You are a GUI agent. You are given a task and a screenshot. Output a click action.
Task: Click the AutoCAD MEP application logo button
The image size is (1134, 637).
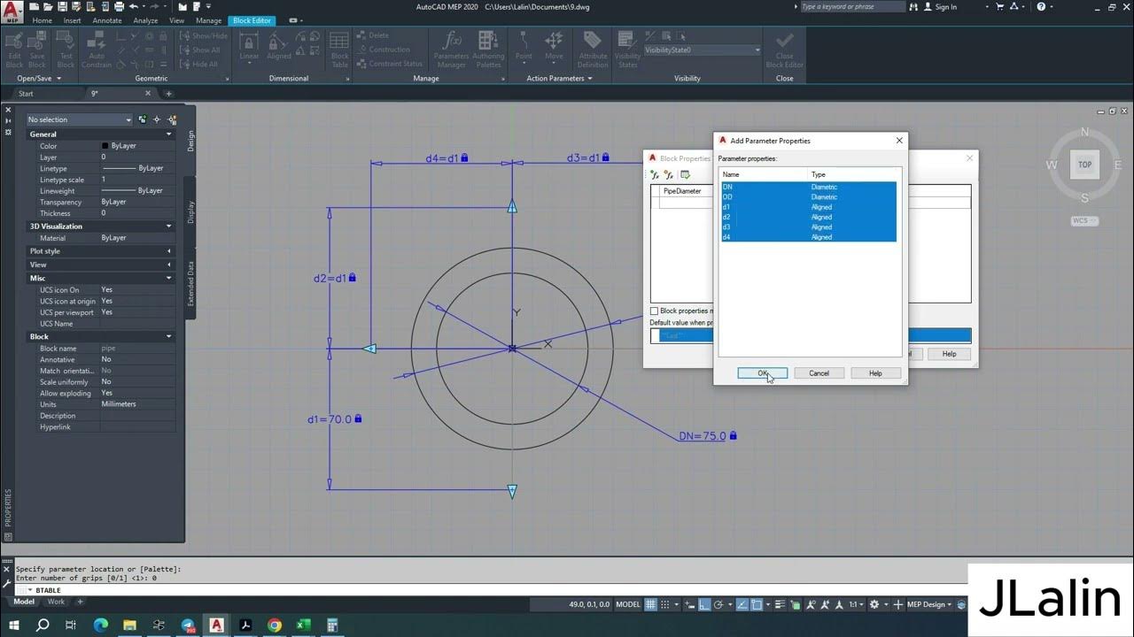point(12,12)
